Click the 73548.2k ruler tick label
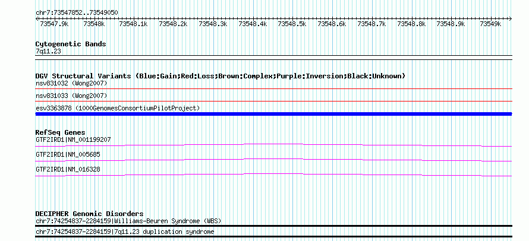The height and width of the screenshot is (241, 529). coord(173,24)
